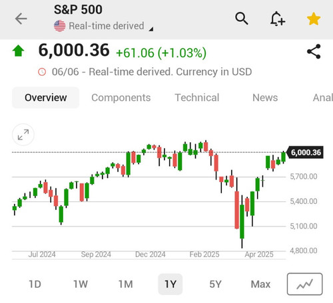Switch chart type with line icon
The width and height of the screenshot is (333, 303).
[304, 284]
